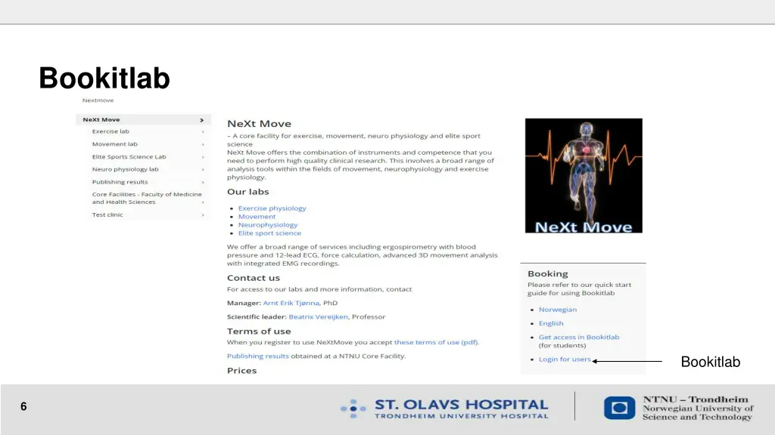This screenshot has height=435, width=775.
Task: Expand the chevron beside Movement lab
Action: [203, 144]
